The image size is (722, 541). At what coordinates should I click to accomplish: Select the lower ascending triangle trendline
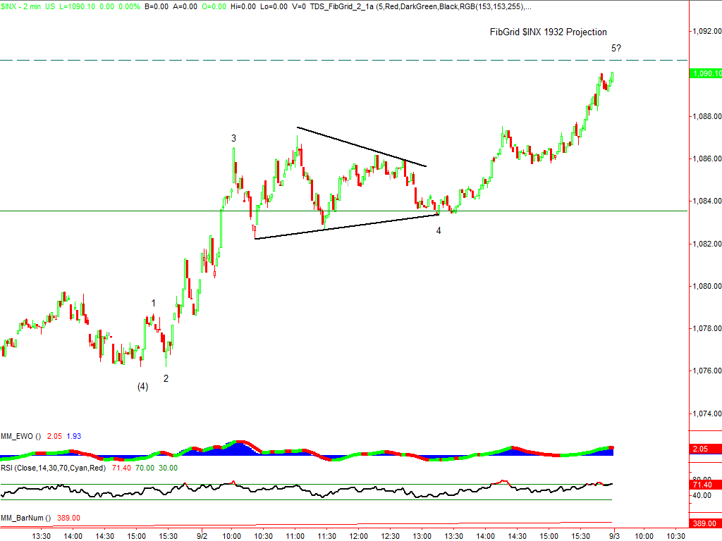point(345,226)
